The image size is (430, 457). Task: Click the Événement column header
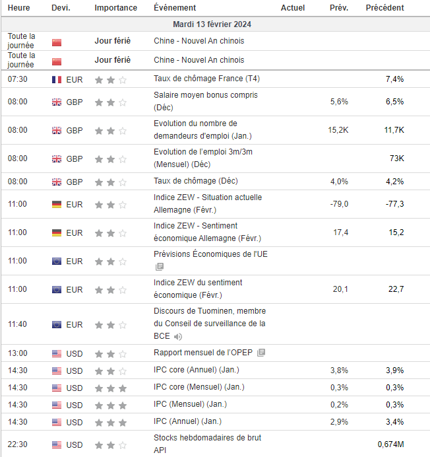(174, 8)
